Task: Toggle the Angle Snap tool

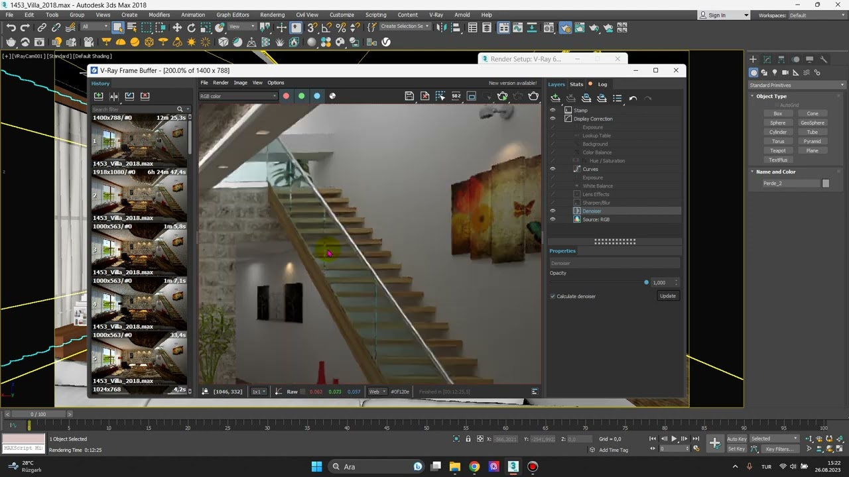Action: point(326,28)
